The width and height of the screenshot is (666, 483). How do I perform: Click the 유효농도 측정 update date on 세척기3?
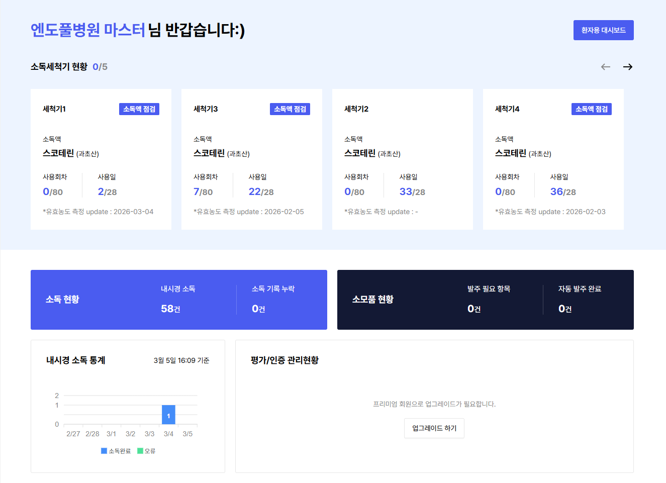click(248, 212)
